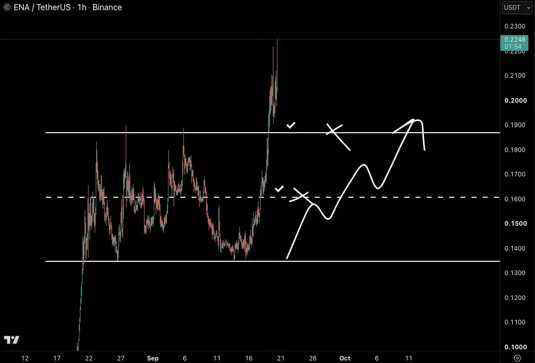Click the checkmark above the dashed line
Image resolution: width=535 pixels, height=363 pixels.
click(x=279, y=189)
